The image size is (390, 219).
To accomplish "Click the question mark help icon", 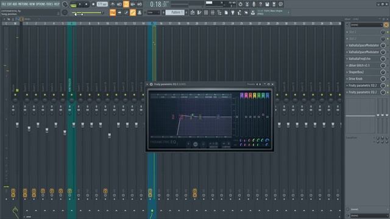I will [260, 4].
